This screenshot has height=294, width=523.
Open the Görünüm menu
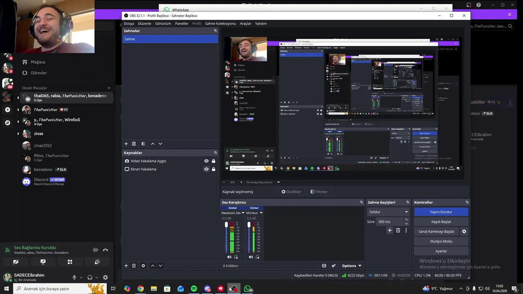click(163, 23)
